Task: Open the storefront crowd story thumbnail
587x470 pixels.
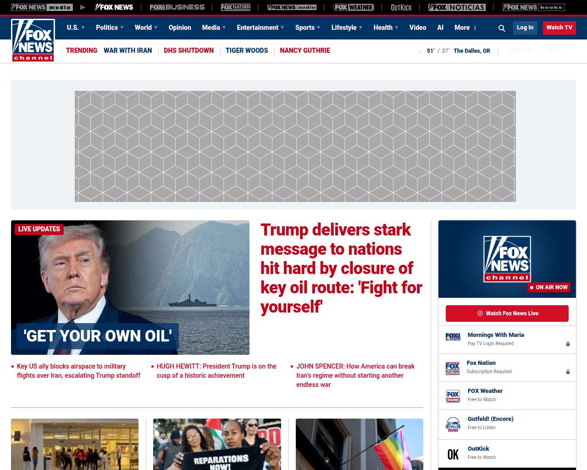Action: point(75,444)
